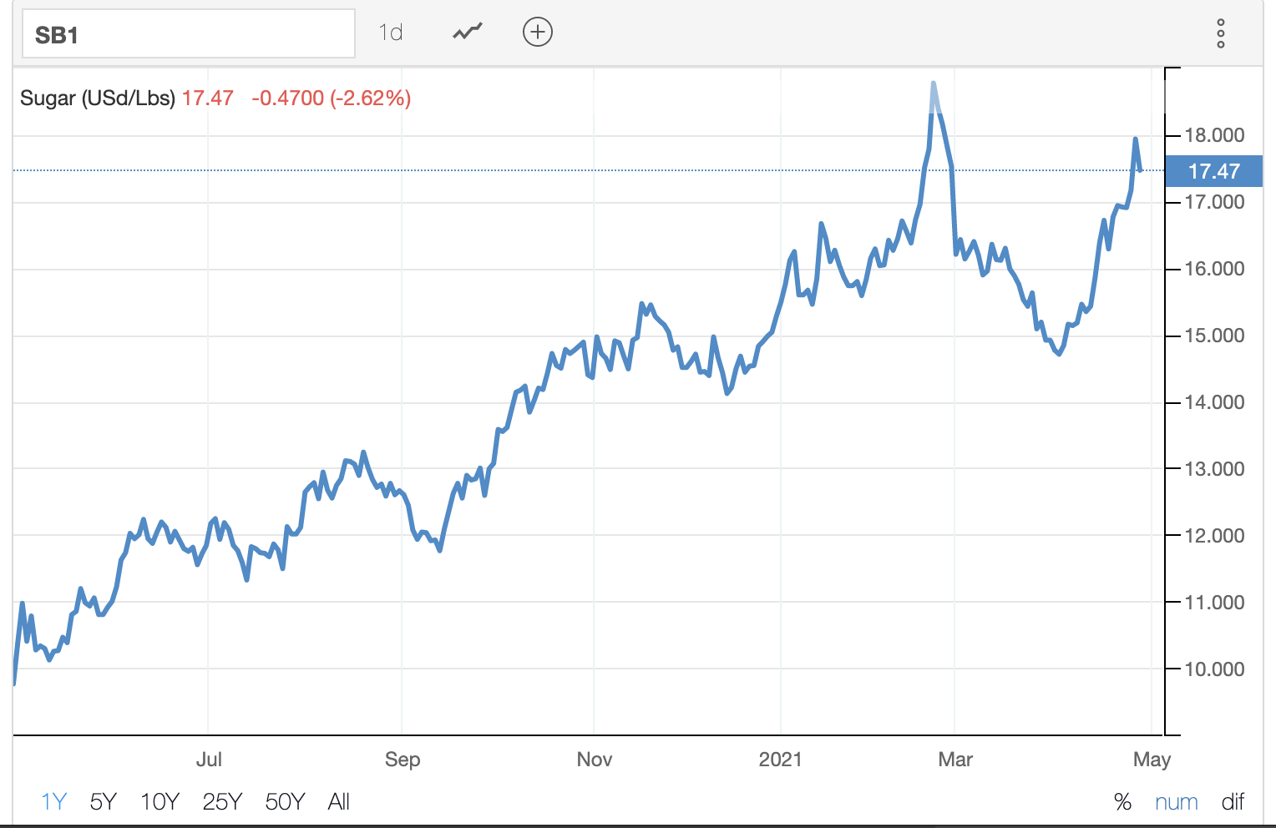Click the 17.47 current price label

pos(1213,171)
